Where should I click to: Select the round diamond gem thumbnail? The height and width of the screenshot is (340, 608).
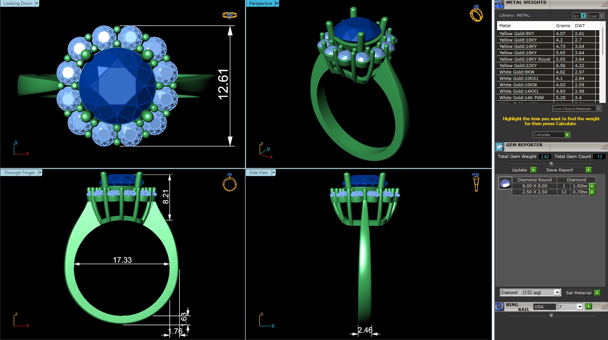click(x=505, y=184)
